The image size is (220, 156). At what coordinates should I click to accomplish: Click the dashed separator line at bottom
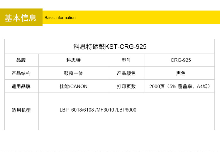(110, 151)
